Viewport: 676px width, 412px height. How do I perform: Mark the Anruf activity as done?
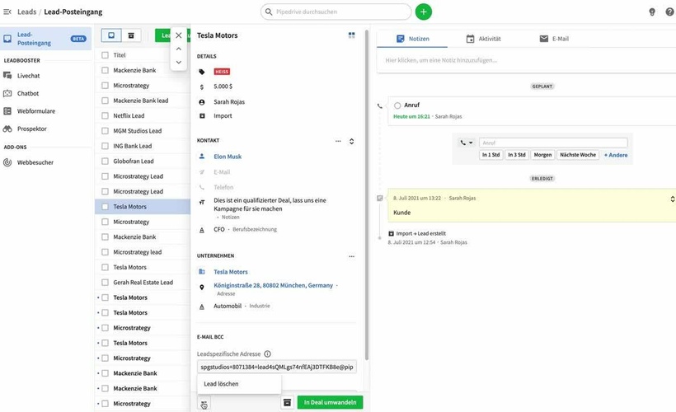[x=397, y=105]
